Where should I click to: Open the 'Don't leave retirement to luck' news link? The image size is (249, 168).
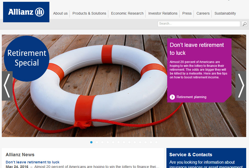pos(33,162)
